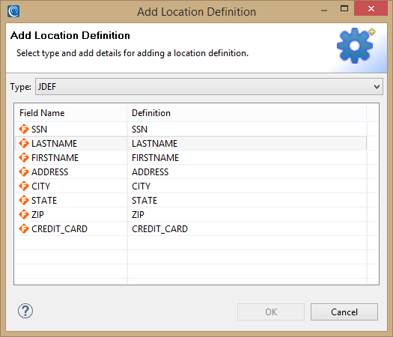Click the OK button
The height and width of the screenshot is (337, 393).
(x=271, y=312)
